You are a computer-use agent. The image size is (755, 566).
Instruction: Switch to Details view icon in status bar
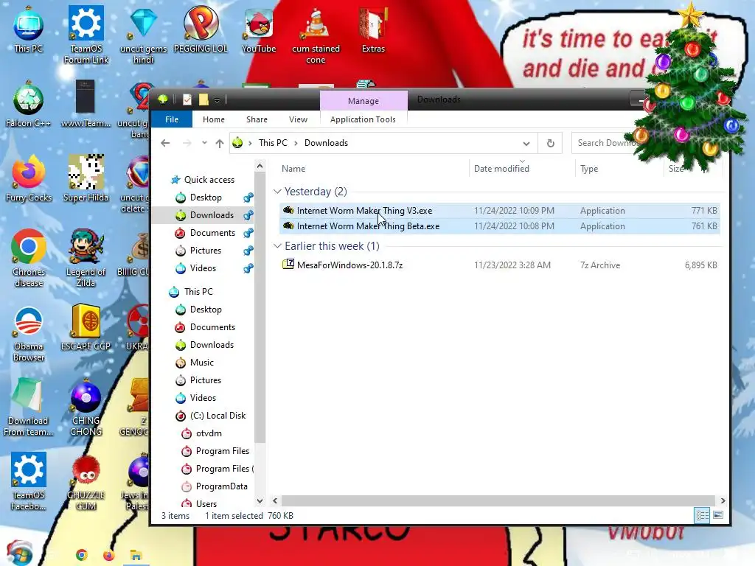(703, 515)
